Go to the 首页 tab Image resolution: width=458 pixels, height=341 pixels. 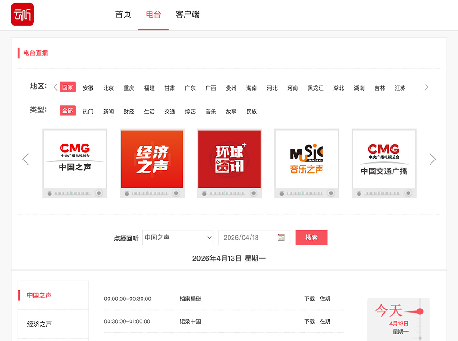click(x=123, y=15)
